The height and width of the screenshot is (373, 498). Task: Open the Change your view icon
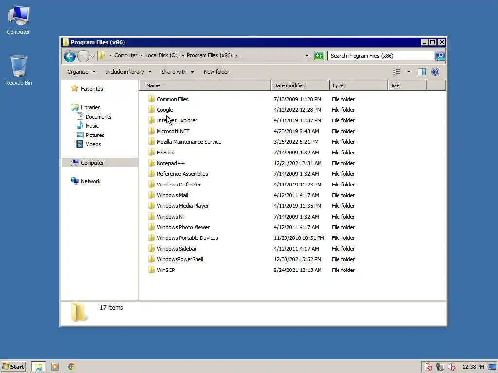coord(397,72)
